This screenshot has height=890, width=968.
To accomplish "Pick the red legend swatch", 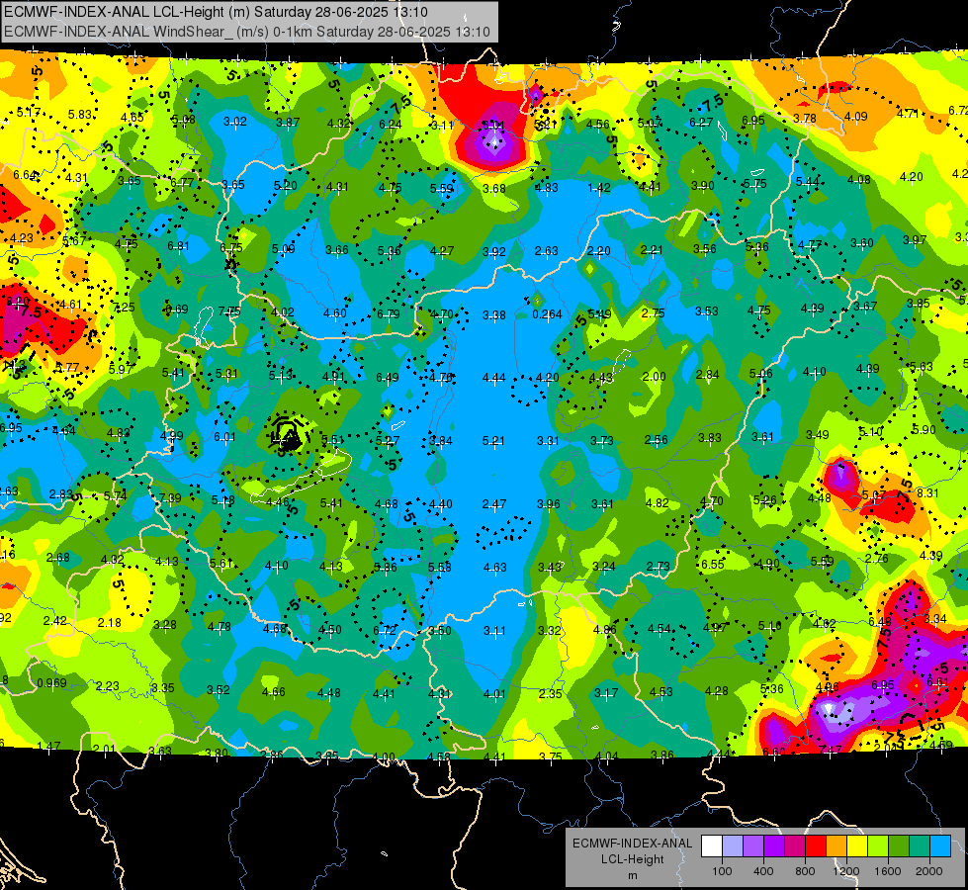I will click(816, 846).
